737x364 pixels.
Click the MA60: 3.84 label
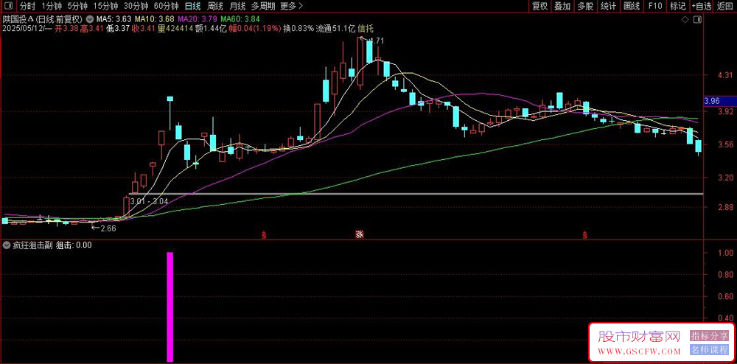(240, 19)
